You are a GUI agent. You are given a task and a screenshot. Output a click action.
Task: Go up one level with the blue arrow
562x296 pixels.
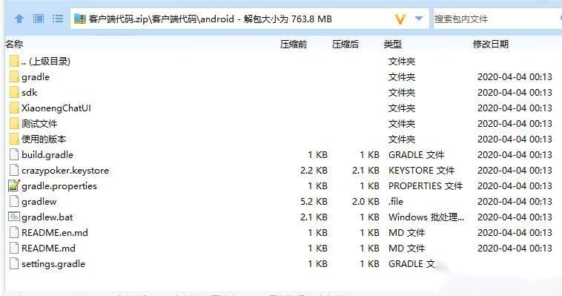19,19
